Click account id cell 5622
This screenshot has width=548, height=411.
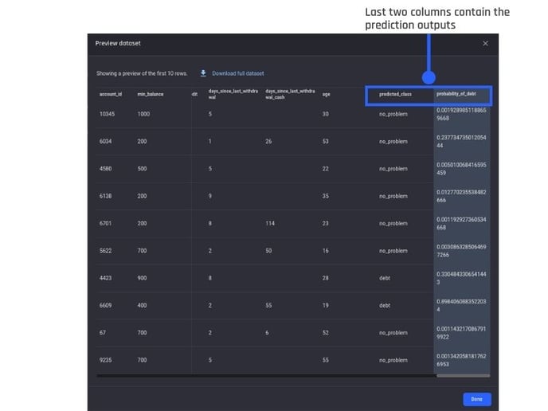pos(105,251)
